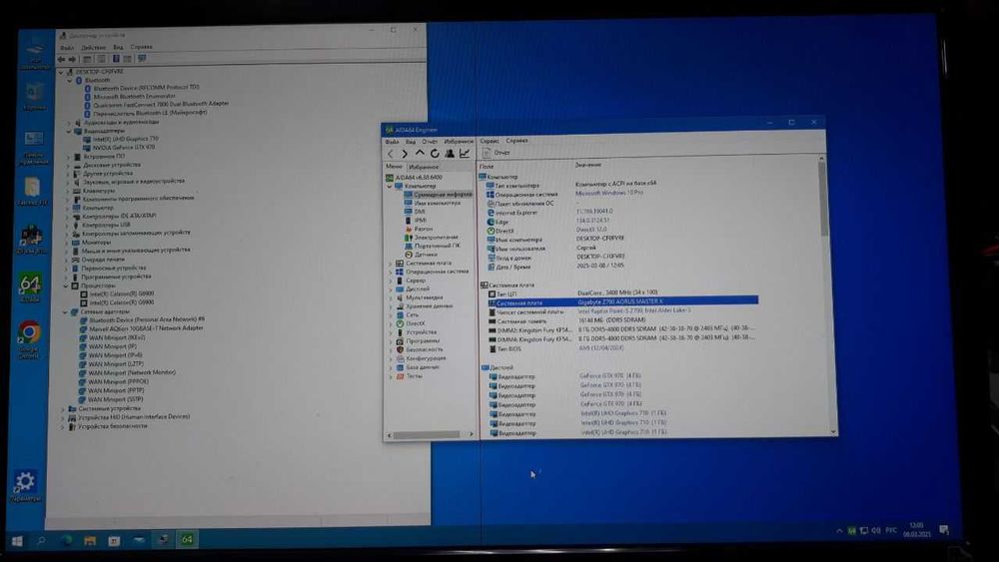Switch to the Избранное tab in AIDA64

pyautogui.click(x=424, y=167)
